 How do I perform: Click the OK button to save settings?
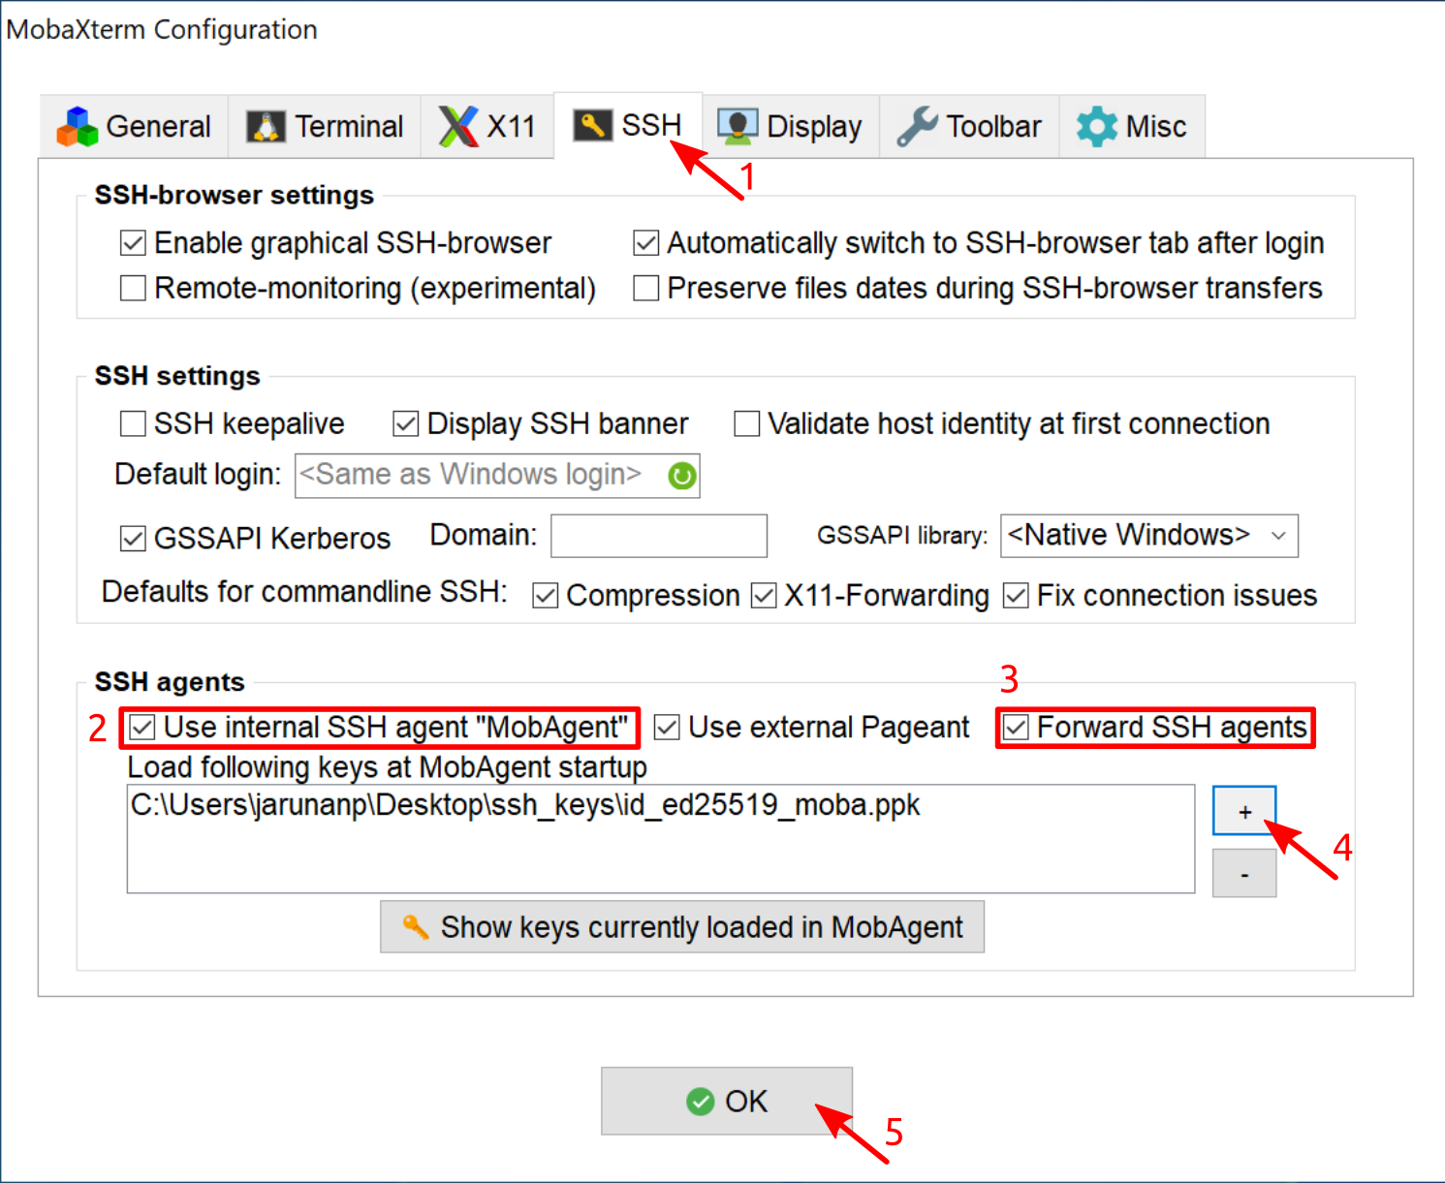click(726, 1101)
